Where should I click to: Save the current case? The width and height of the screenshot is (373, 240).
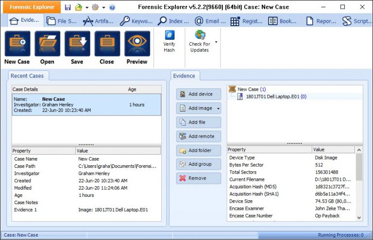tap(77, 44)
